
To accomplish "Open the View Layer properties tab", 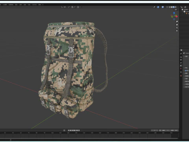I will point(181,63).
